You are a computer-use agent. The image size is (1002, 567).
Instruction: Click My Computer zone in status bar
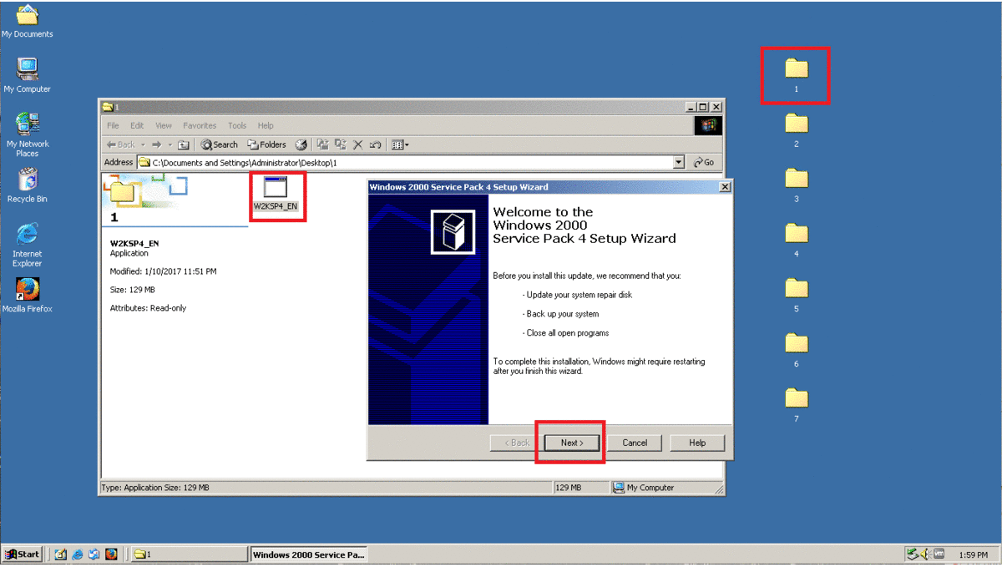[643, 488]
